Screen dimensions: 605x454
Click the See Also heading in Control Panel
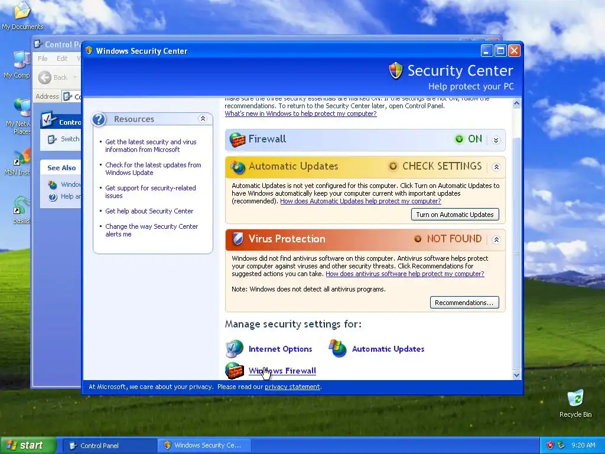pyautogui.click(x=61, y=168)
